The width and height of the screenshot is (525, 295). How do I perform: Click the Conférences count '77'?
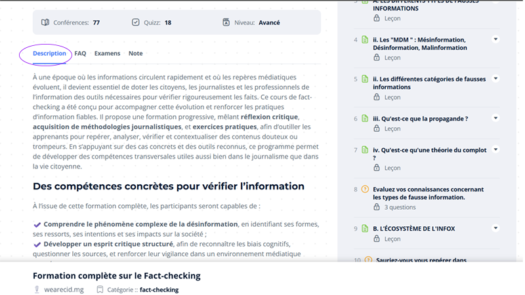pyautogui.click(x=96, y=22)
